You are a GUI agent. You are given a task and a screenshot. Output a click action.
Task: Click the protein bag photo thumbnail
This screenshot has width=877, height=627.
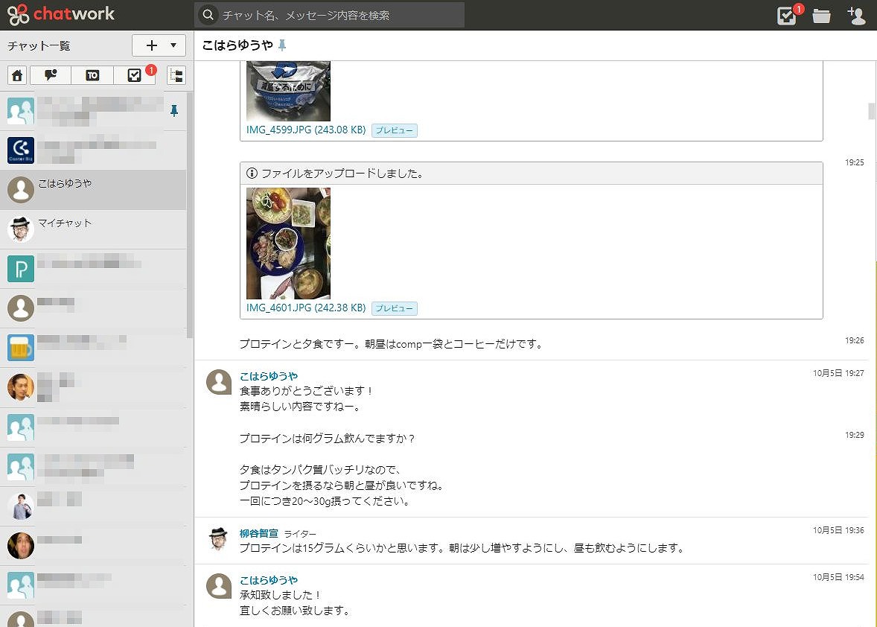[288, 91]
